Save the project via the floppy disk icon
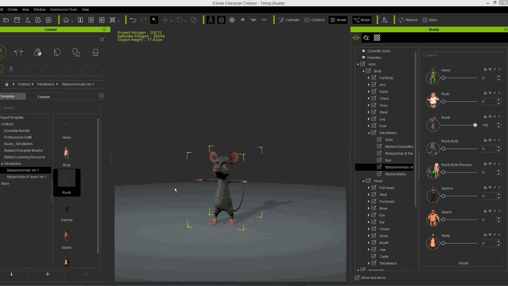Screen dimensions: 508x286 point(17,20)
